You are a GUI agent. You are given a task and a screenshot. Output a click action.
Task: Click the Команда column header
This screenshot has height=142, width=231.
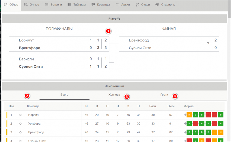(33, 106)
